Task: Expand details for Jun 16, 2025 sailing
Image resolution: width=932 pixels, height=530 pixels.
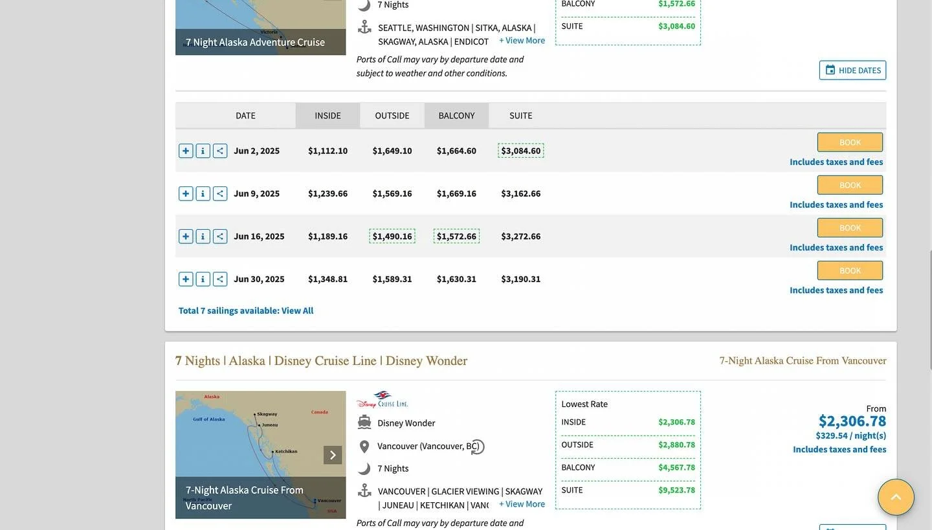Action: pyautogui.click(x=186, y=236)
